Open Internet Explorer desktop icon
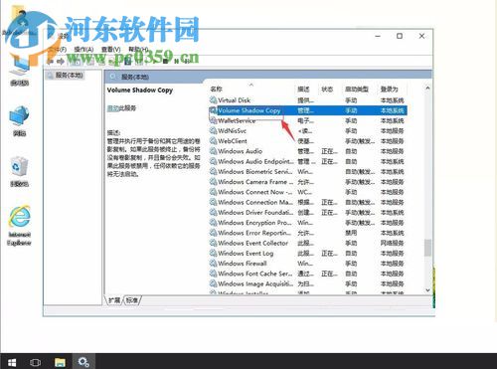497x369 pixels. pyautogui.click(x=19, y=226)
